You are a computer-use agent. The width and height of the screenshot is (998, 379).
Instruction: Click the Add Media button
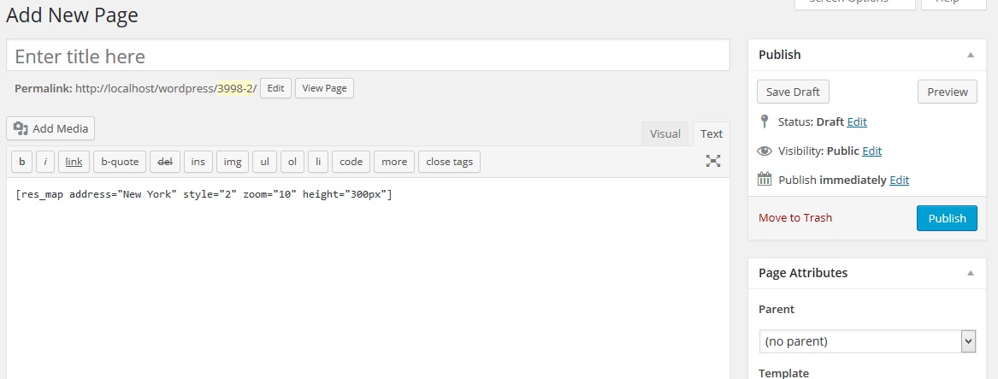(x=51, y=128)
